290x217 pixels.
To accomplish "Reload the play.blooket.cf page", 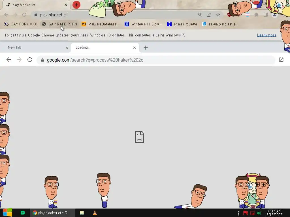I will pyautogui.click(x=24, y=15).
